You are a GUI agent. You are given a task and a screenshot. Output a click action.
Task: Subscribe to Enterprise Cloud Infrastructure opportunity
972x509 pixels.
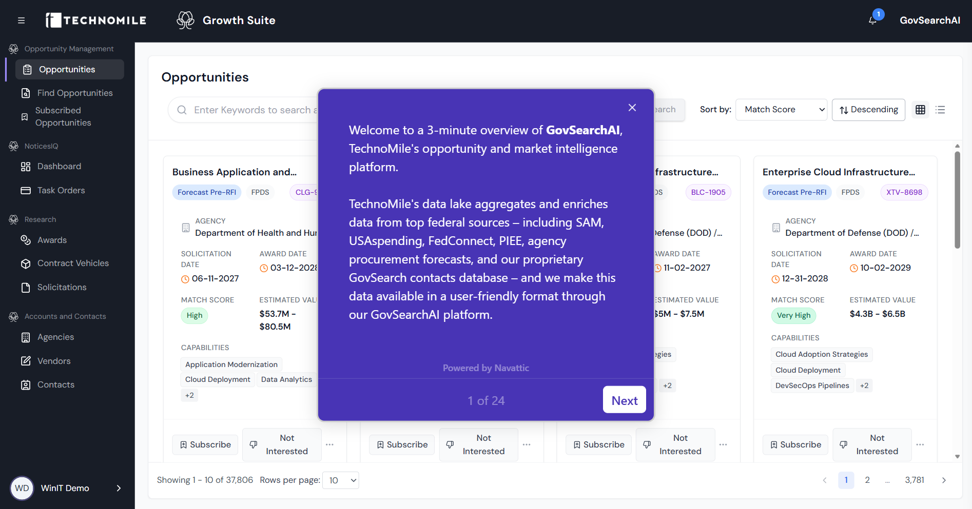[795, 444]
